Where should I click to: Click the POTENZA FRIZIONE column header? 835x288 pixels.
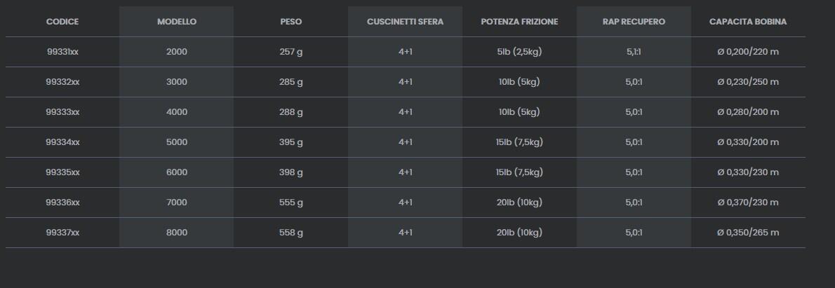tap(519, 22)
